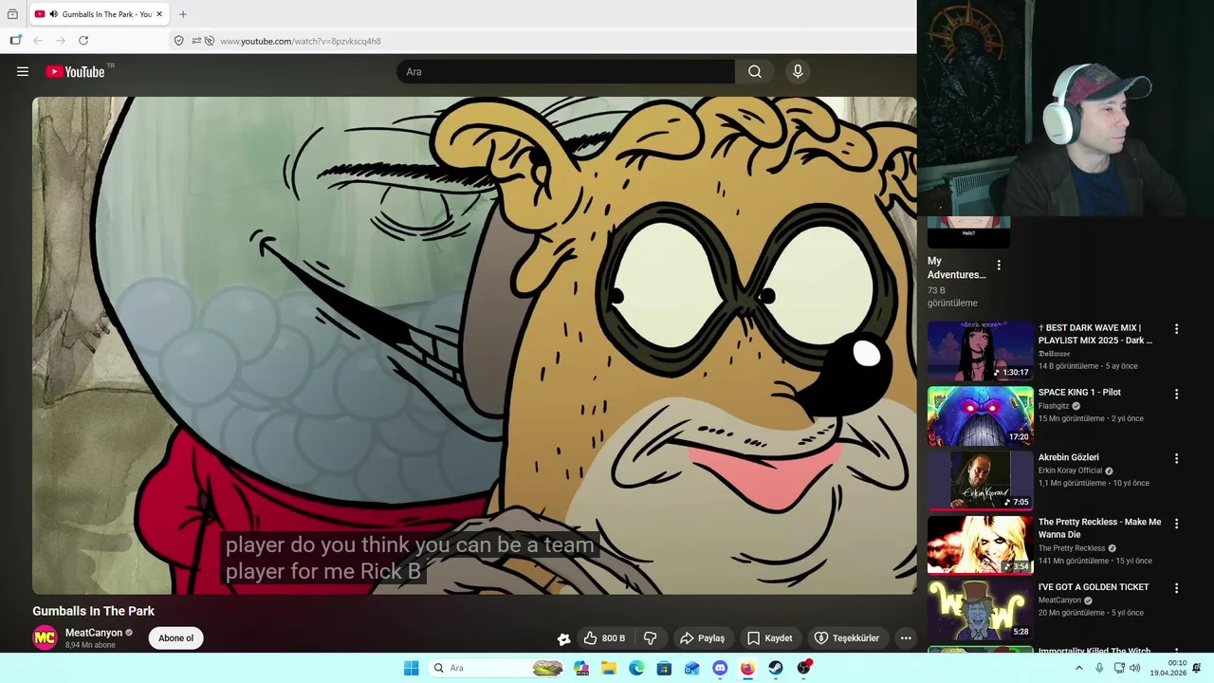Click the sparkle icon next to like
This screenshot has height=683, width=1214.
563,638
